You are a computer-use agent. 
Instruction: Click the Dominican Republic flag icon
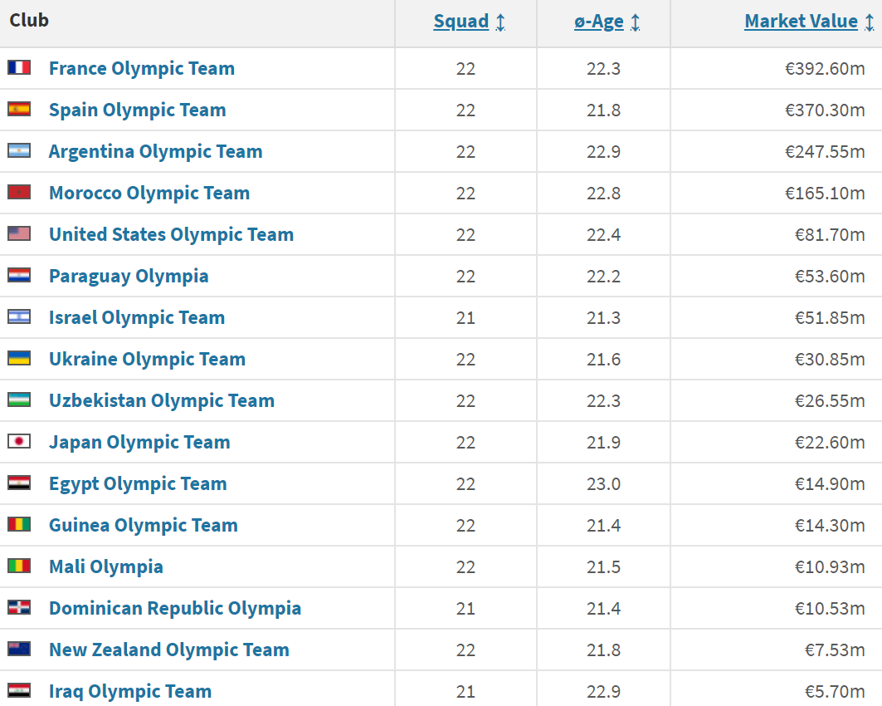(x=19, y=607)
